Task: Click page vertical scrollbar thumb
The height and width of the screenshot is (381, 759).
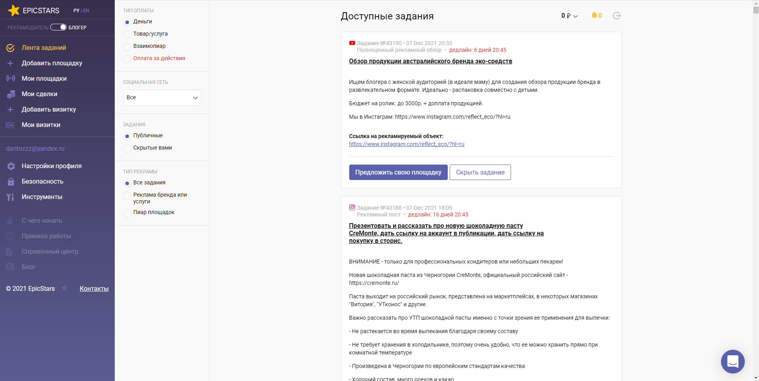Action: coord(756,10)
